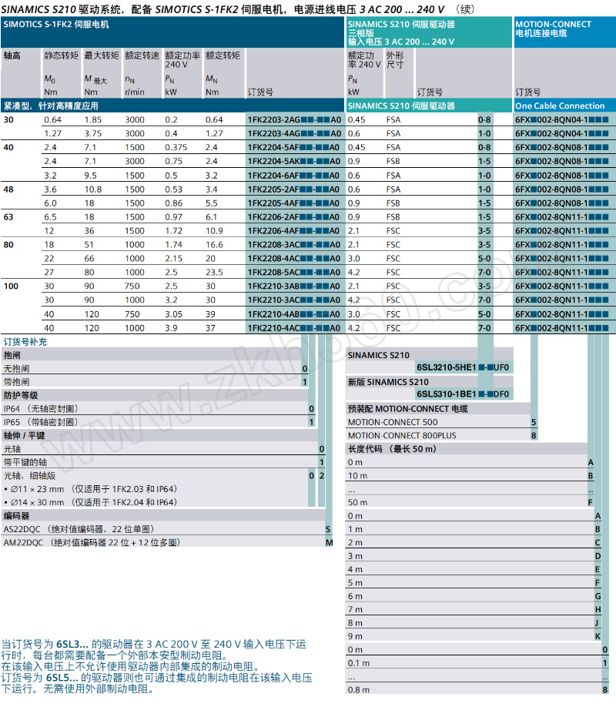
Task: Pick the 带平键的轴 shaft option
Action: (25, 462)
